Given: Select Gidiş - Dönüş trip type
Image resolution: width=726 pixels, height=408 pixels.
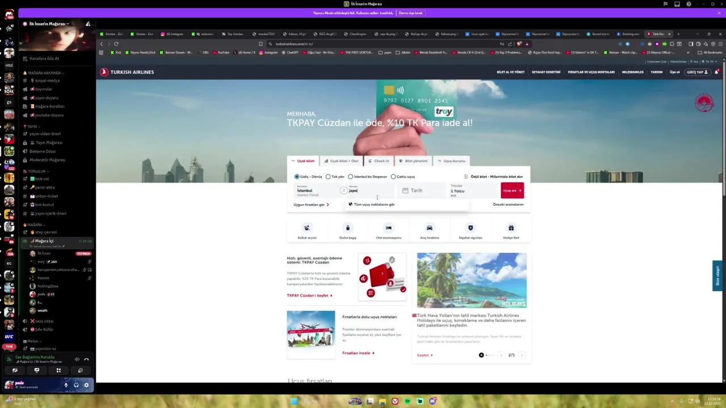Looking at the screenshot, I should coord(308,177).
